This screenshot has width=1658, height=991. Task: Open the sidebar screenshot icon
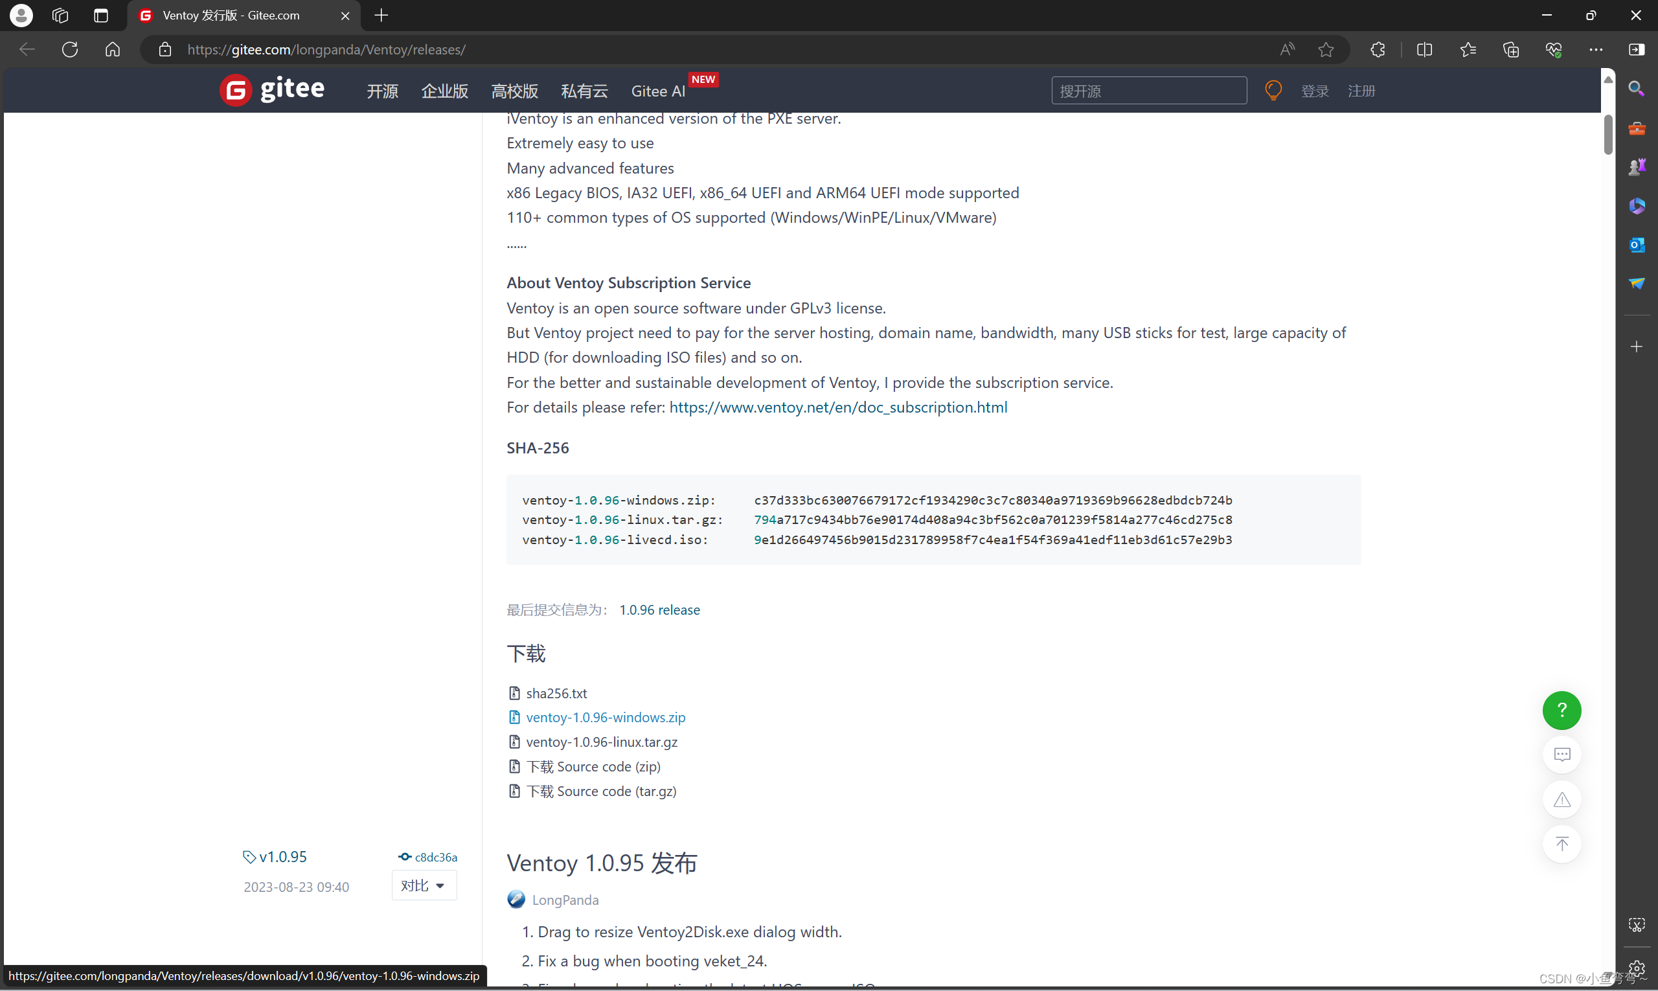(x=1637, y=926)
